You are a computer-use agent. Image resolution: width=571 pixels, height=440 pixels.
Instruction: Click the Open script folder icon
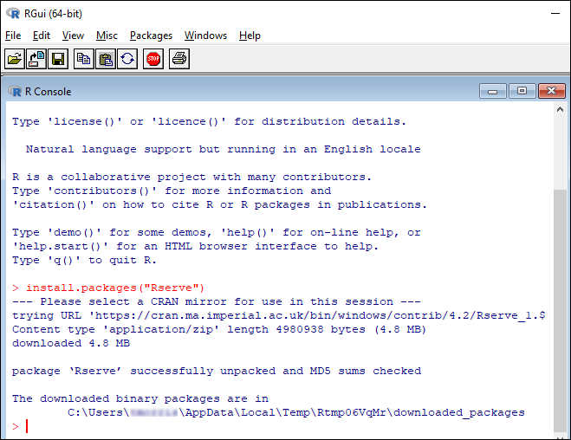[15, 59]
